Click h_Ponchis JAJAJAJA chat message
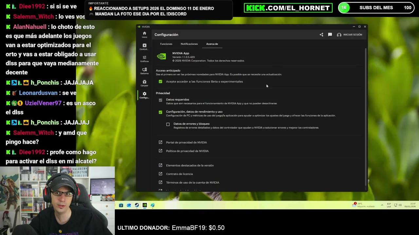This screenshot has width=419, height=235. coord(50,83)
